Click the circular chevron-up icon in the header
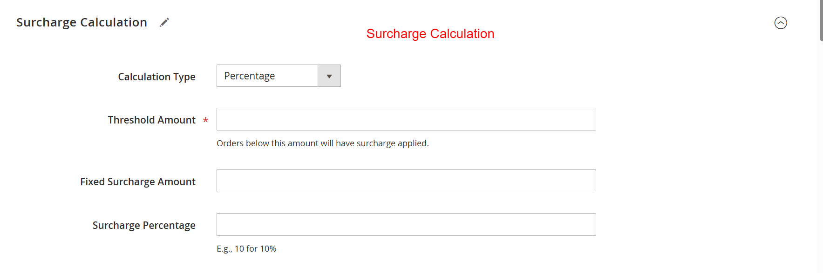823x273 pixels. (x=780, y=23)
